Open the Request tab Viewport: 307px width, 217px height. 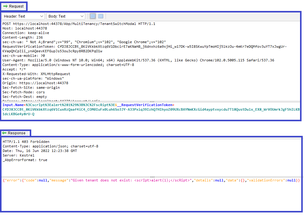[14, 6]
